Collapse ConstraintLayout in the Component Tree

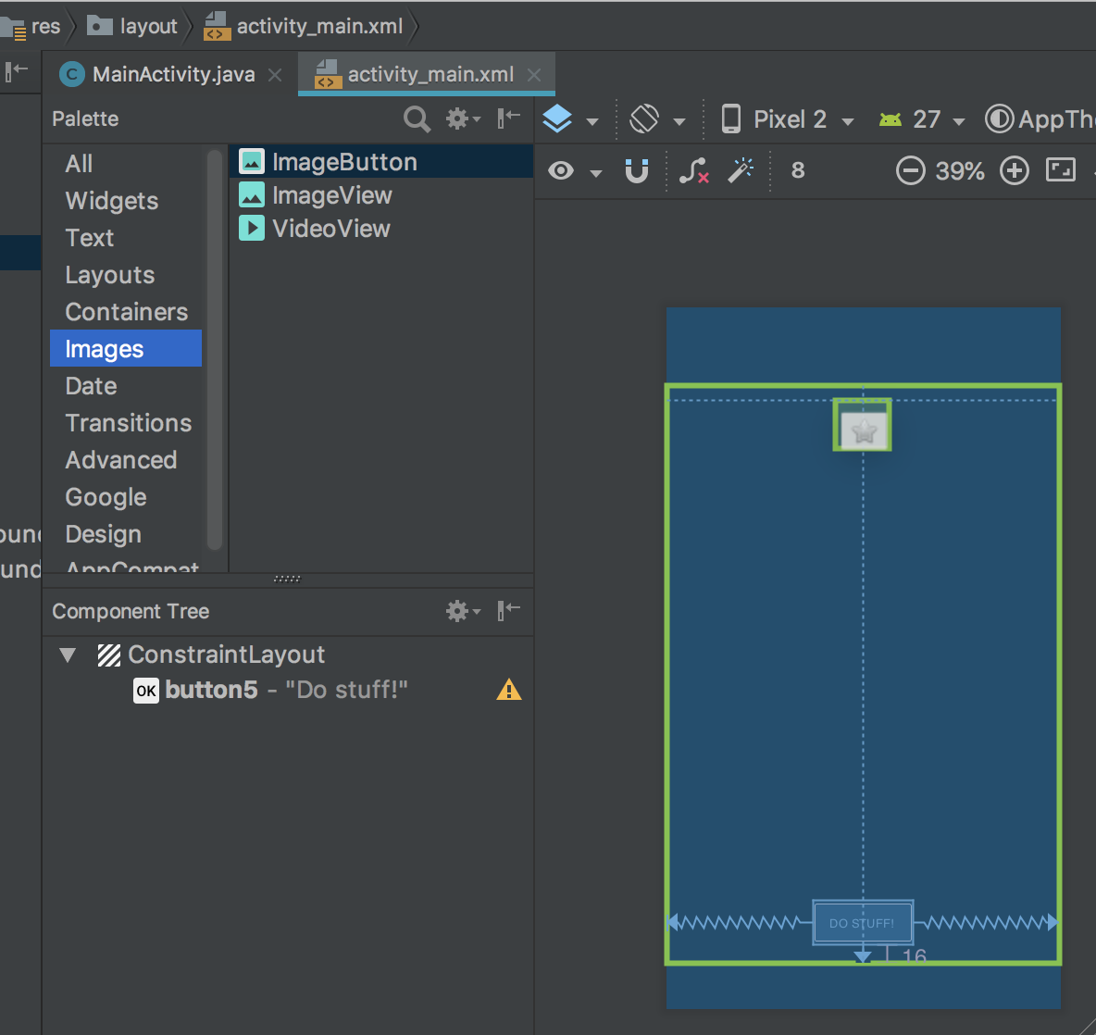(x=67, y=655)
